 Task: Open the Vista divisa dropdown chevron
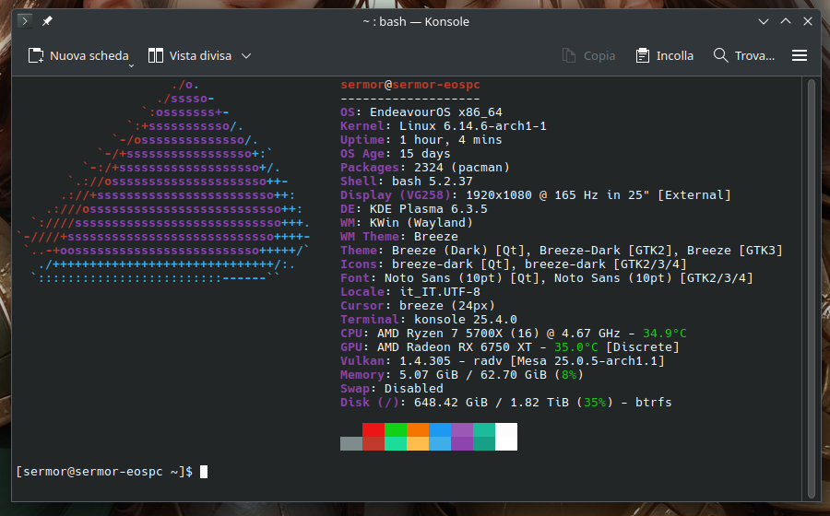[246, 56]
